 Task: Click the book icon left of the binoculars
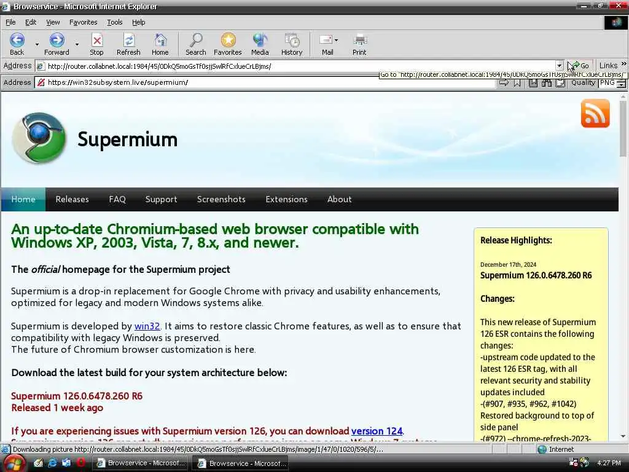533,83
